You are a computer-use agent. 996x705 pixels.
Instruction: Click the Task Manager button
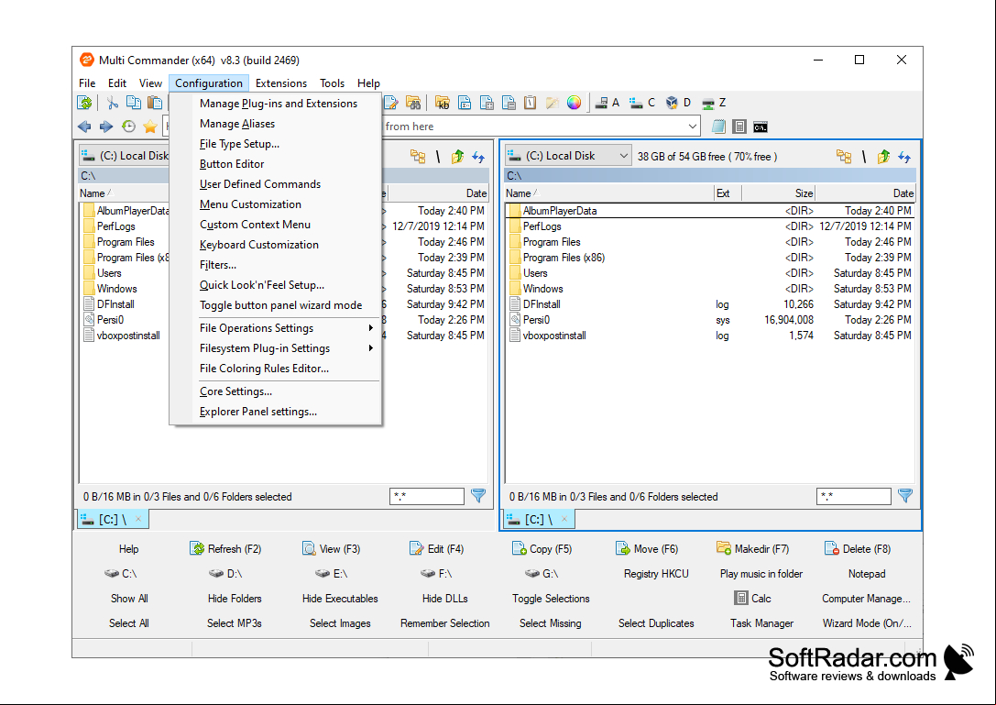(761, 623)
